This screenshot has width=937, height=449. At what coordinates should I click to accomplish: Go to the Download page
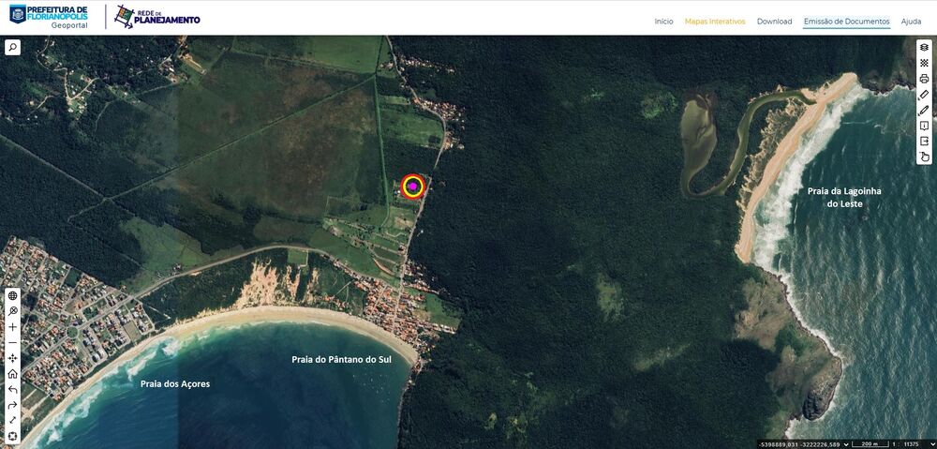point(774,21)
